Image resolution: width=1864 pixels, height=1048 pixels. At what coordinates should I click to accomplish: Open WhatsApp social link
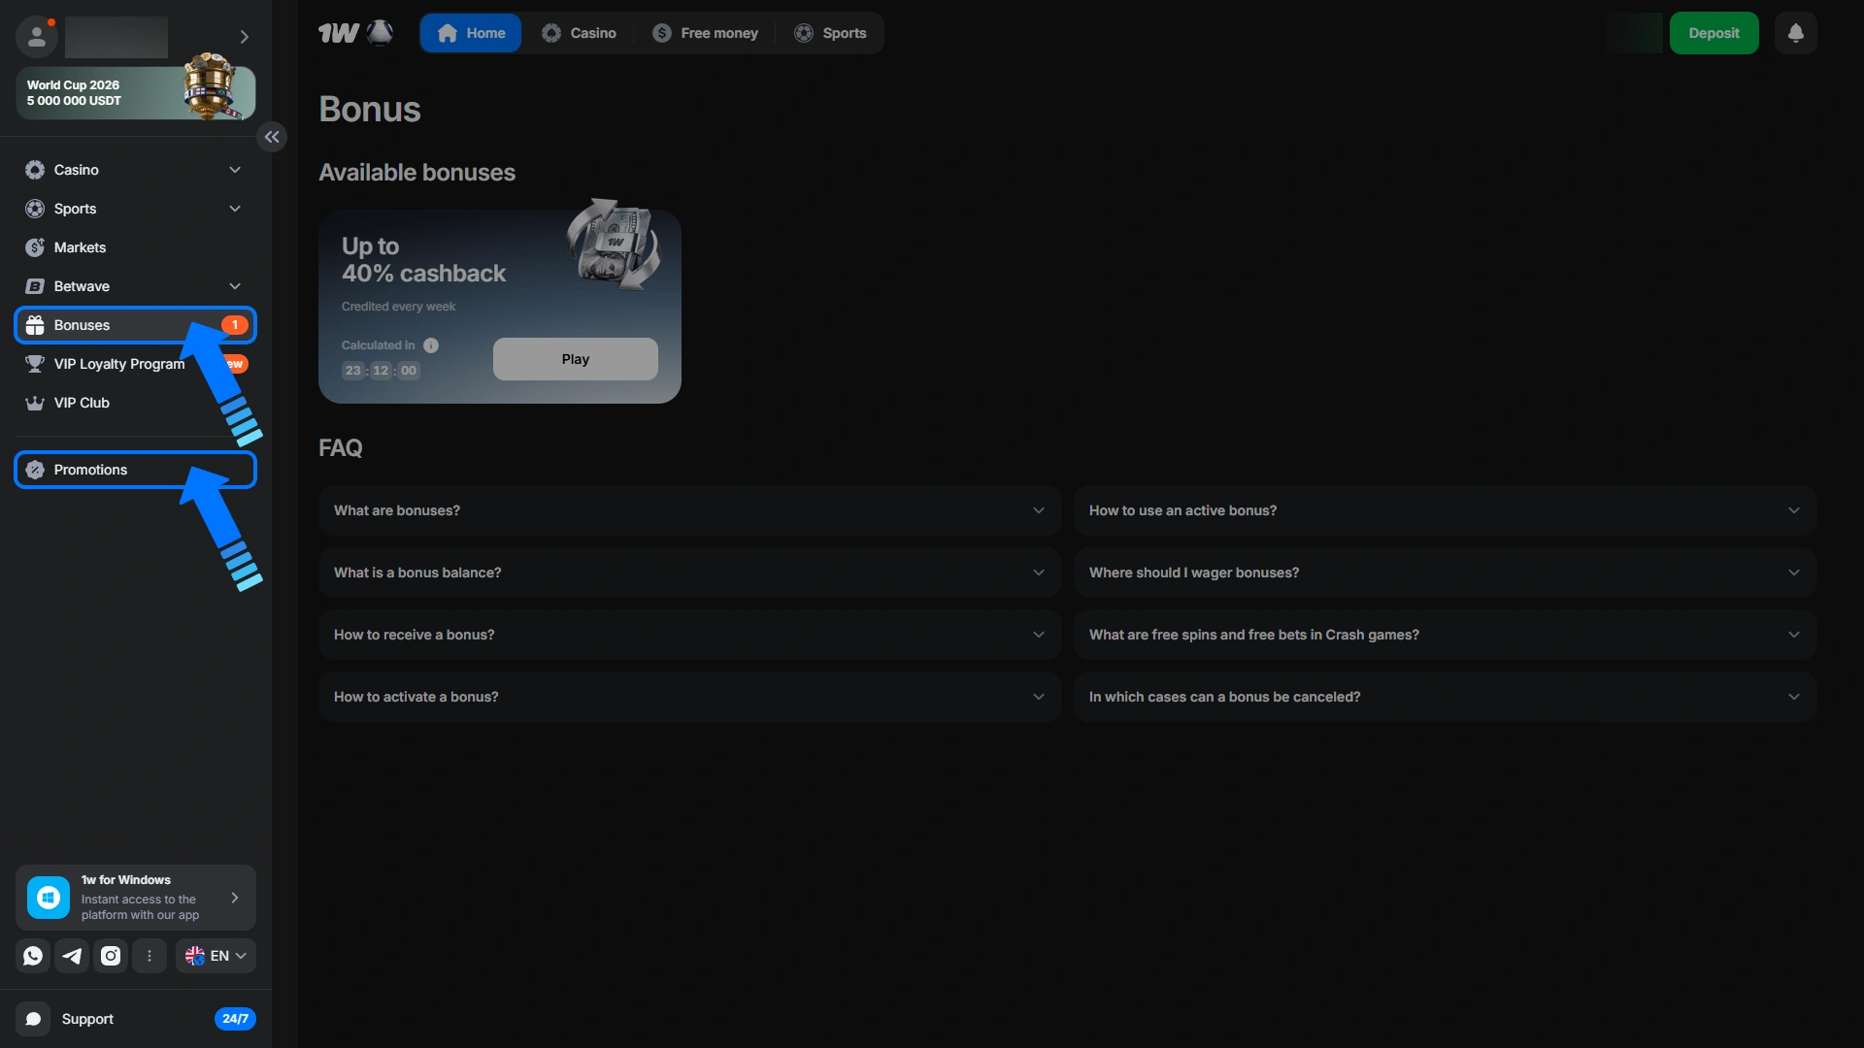33,956
